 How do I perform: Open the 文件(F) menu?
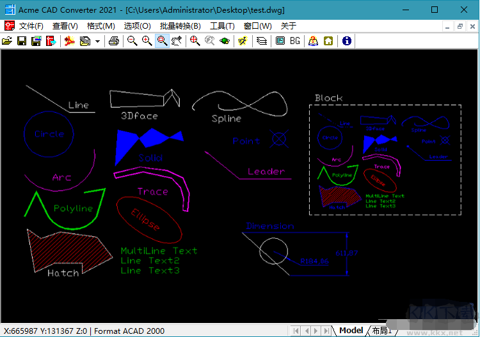31,26
